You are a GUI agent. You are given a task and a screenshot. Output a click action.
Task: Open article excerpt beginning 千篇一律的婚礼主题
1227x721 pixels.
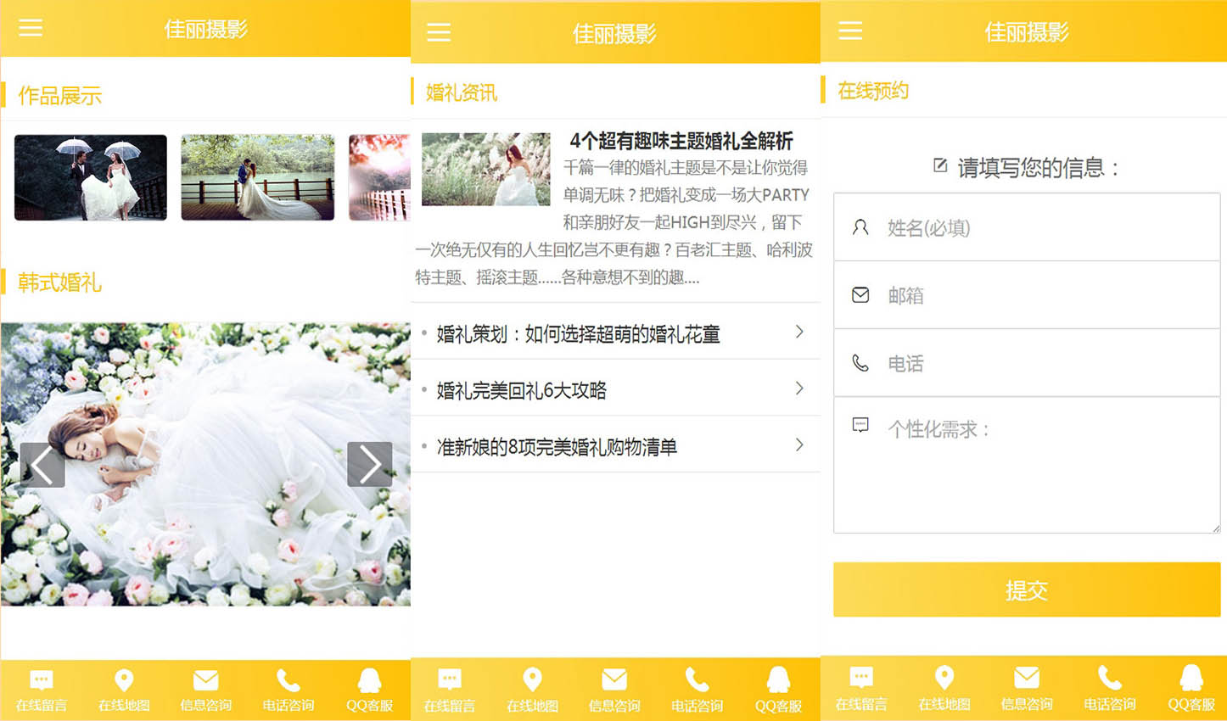click(614, 222)
